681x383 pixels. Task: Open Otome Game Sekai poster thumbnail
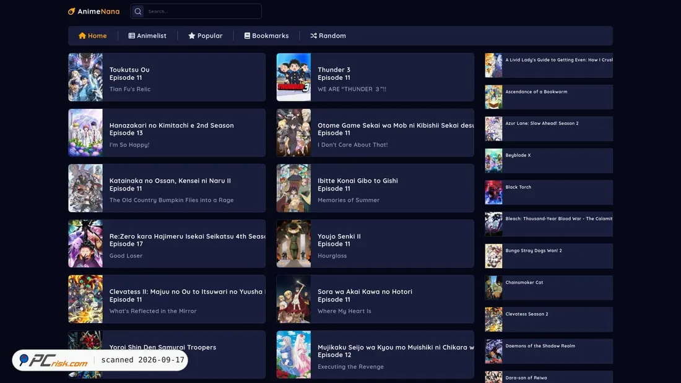(293, 132)
